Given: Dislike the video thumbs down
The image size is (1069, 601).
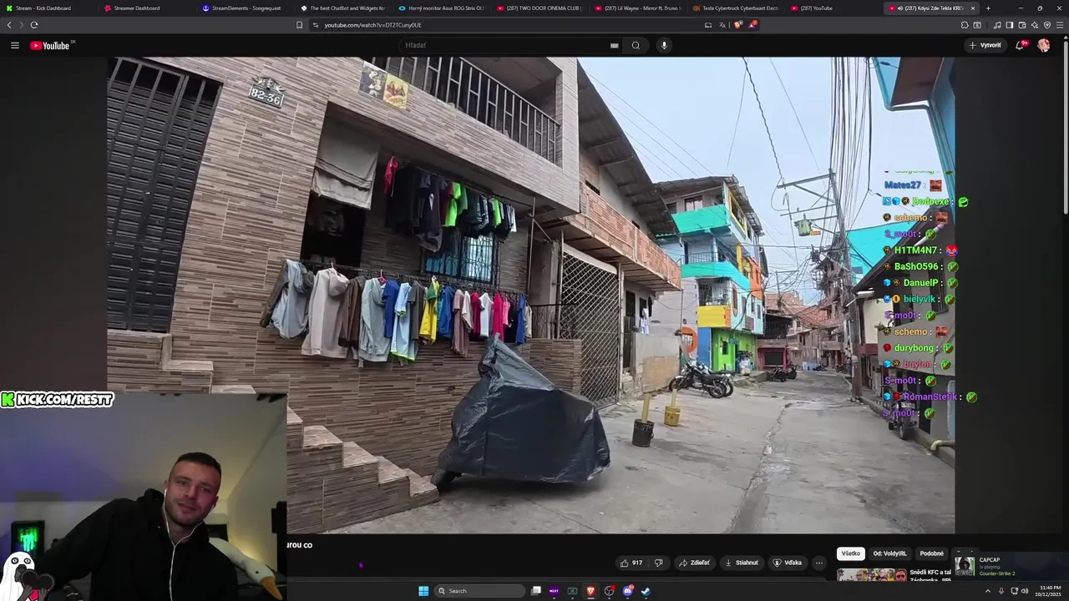Looking at the screenshot, I should [658, 563].
